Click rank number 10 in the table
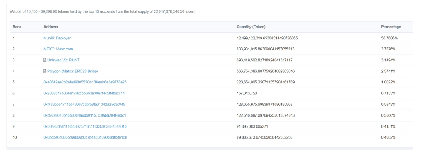 point(14,138)
